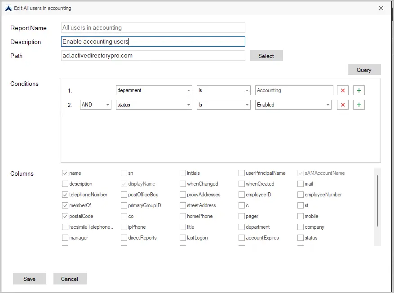Enable the accountExpires column
The width and height of the screenshot is (394, 293).
[x=241, y=238]
